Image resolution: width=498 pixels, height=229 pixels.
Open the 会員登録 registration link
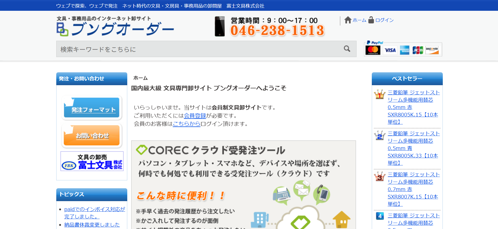pos(195,116)
